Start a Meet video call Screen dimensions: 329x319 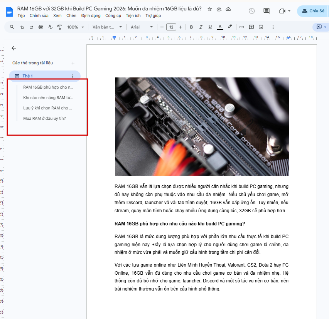(x=282, y=11)
